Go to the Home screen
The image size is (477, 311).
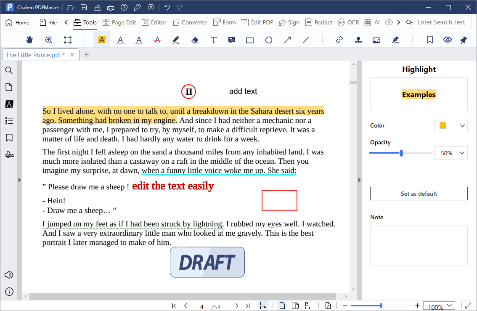[17, 23]
